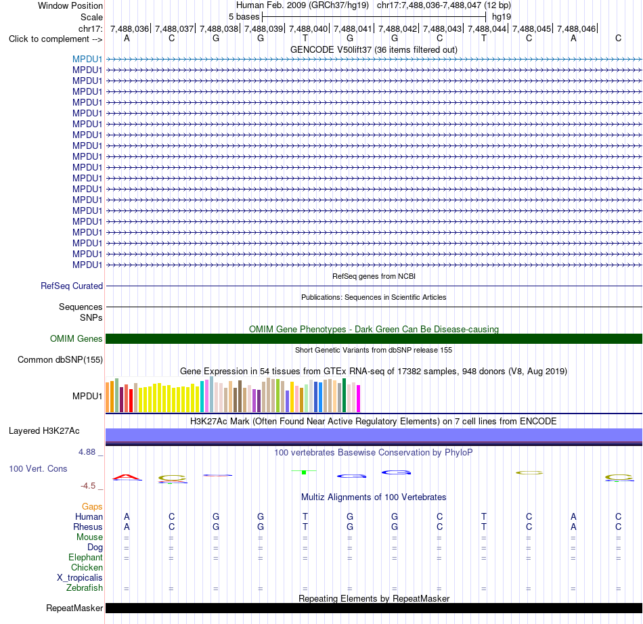This screenshot has height=624, width=643.
Task: Open the GTEx Gene Expression track title
Action: pyautogui.click(x=374, y=371)
